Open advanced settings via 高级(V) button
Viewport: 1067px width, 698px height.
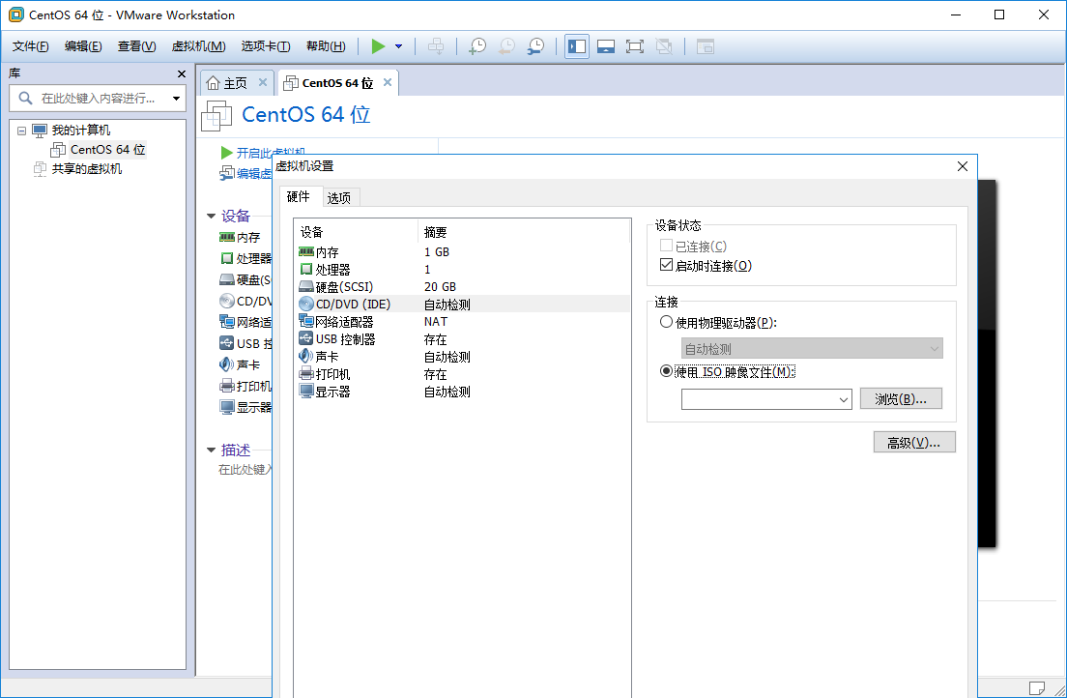pyautogui.click(x=913, y=441)
